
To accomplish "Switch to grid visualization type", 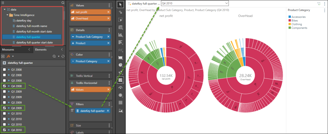I will point(120,27).
